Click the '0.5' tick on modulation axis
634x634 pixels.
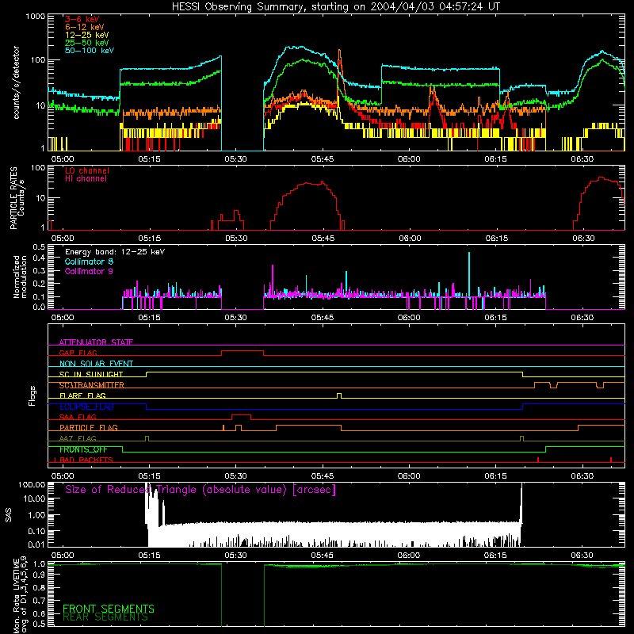(x=39, y=247)
